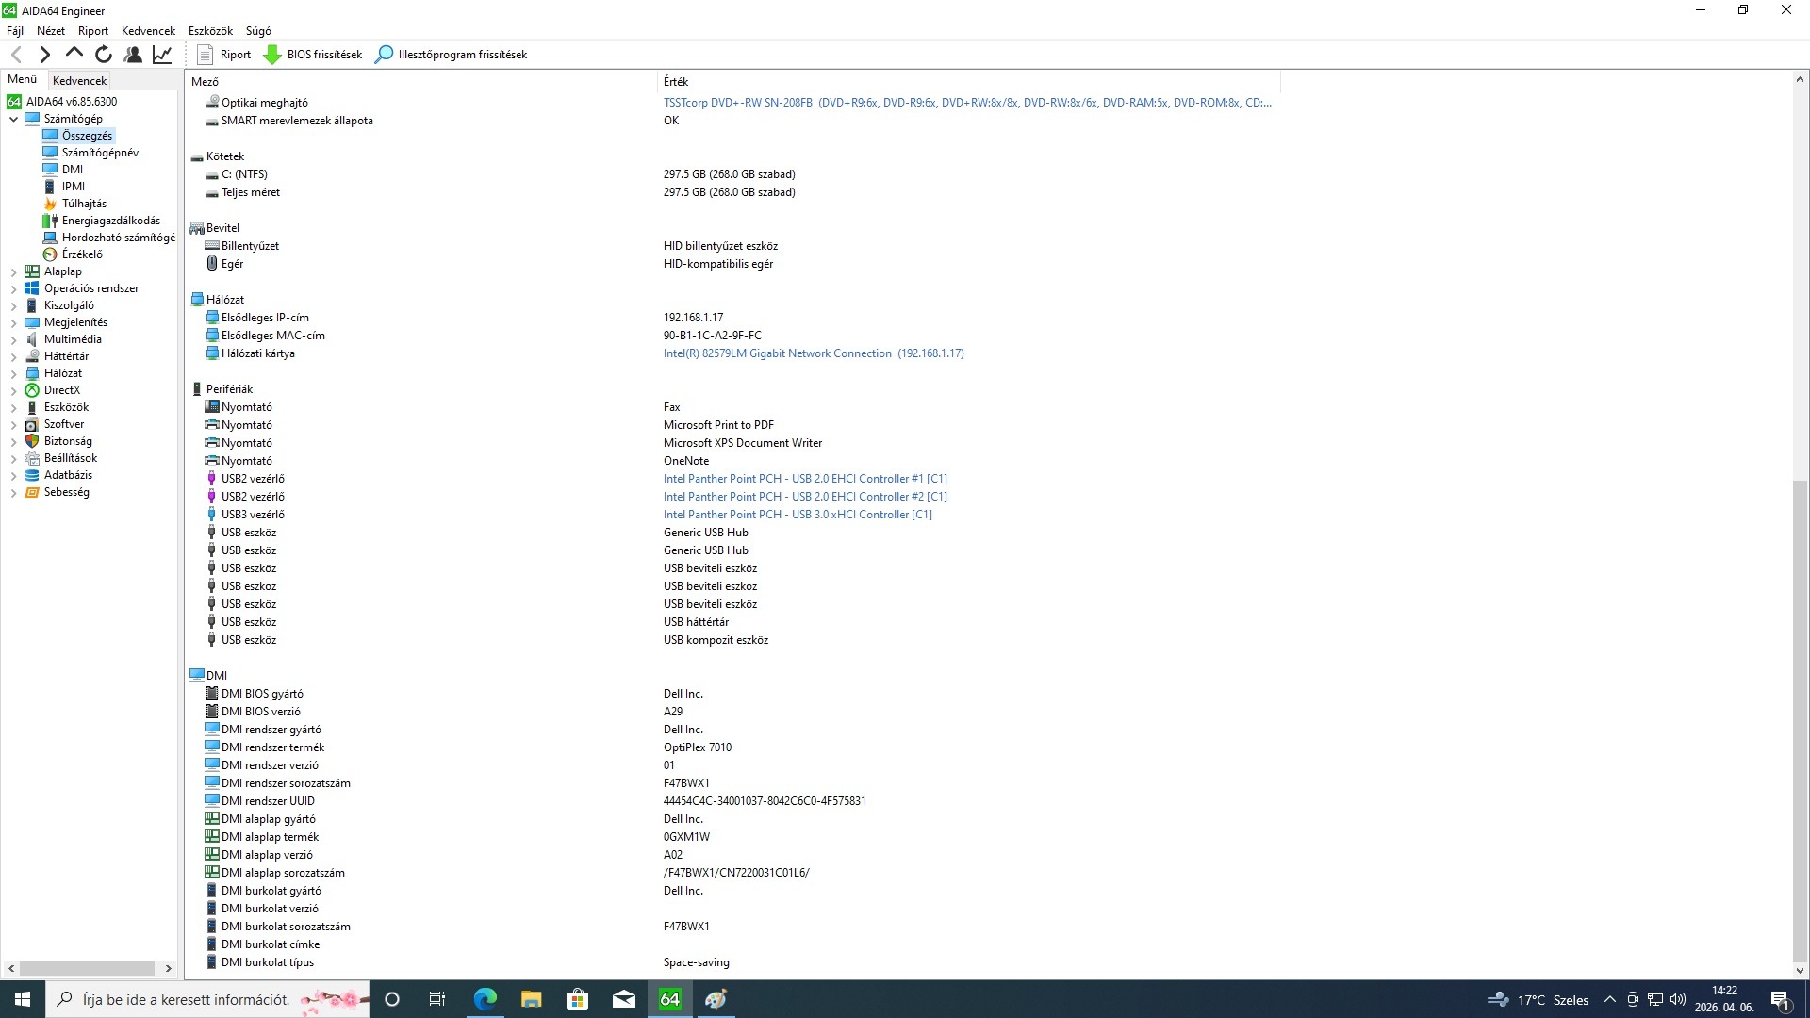Select Érzékelő sensor tree item

click(82, 254)
